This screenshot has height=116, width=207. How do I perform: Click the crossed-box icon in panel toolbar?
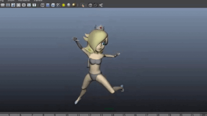coord(24,5)
